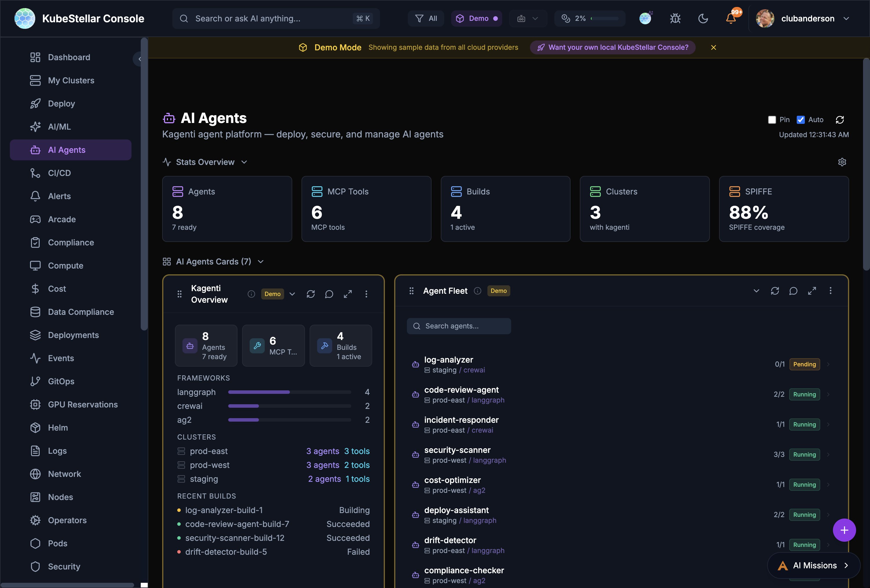Disable the Auto refresh checkbox
This screenshot has width=870, height=588.
pos(801,120)
